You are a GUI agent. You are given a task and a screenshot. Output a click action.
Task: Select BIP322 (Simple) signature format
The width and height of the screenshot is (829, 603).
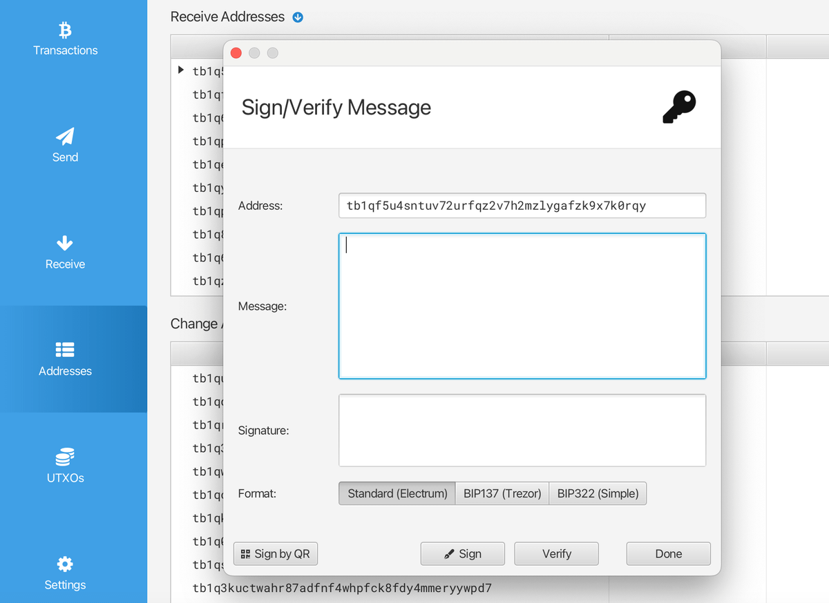598,493
